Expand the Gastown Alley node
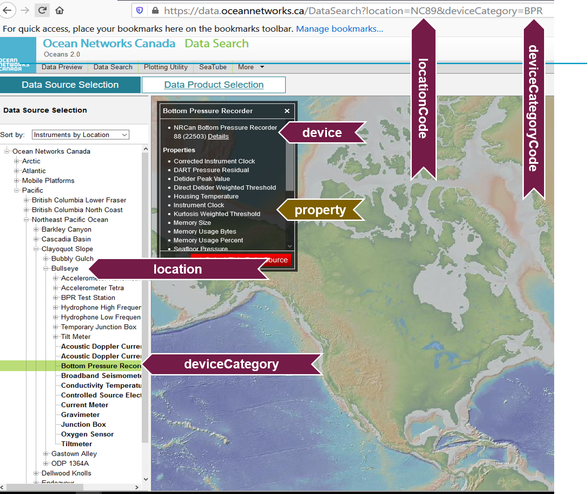 tap(46, 454)
